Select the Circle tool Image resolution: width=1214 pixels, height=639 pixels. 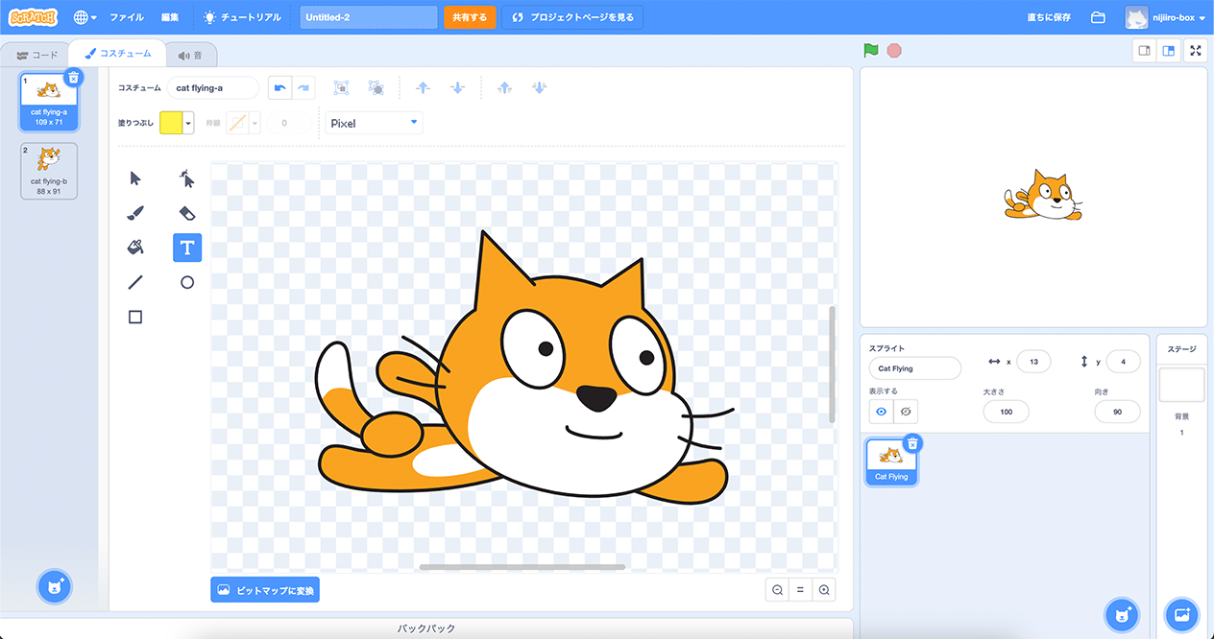point(187,282)
